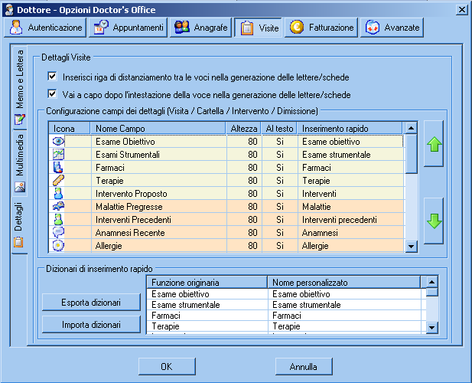Screen dimensions: 472x383
Task: Click the icon for Malattie Pregresse
Action: click(x=58, y=206)
